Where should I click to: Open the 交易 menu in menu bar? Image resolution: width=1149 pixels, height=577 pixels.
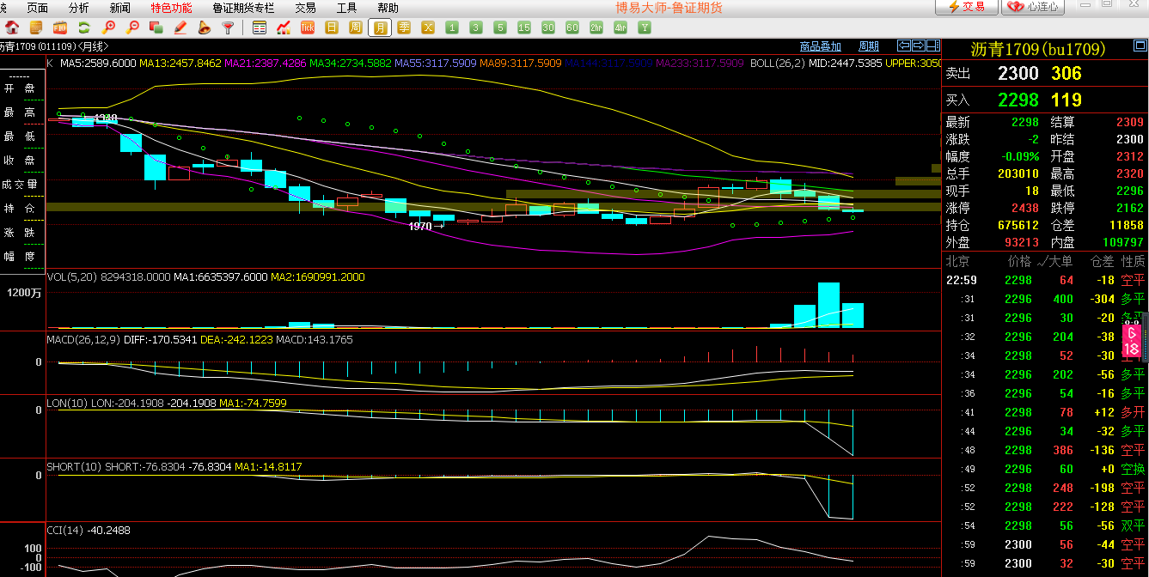(x=305, y=8)
